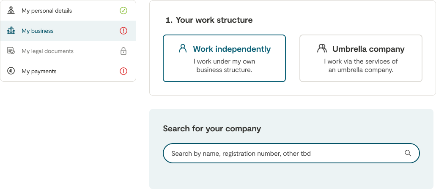The height and width of the screenshot is (189, 436).
Task: Click the 'Search for your company' heading
Action: pyautogui.click(x=212, y=128)
